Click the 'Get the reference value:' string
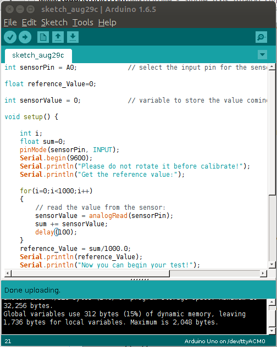277x347 pixels. pyautogui.click(x=128, y=175)
